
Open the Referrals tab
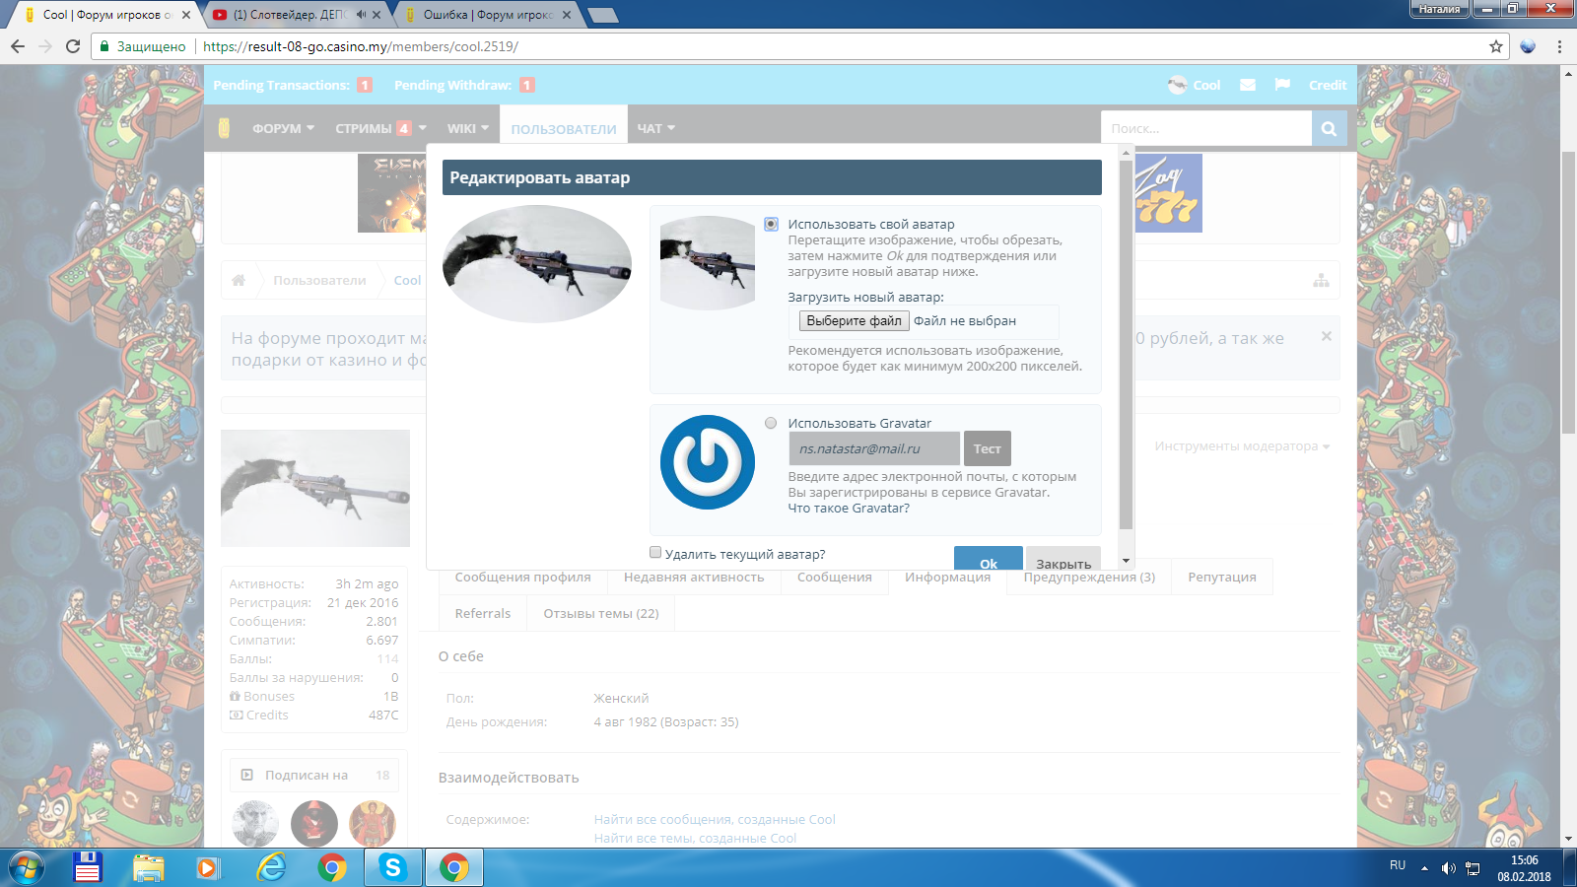[x=483, y=613]
